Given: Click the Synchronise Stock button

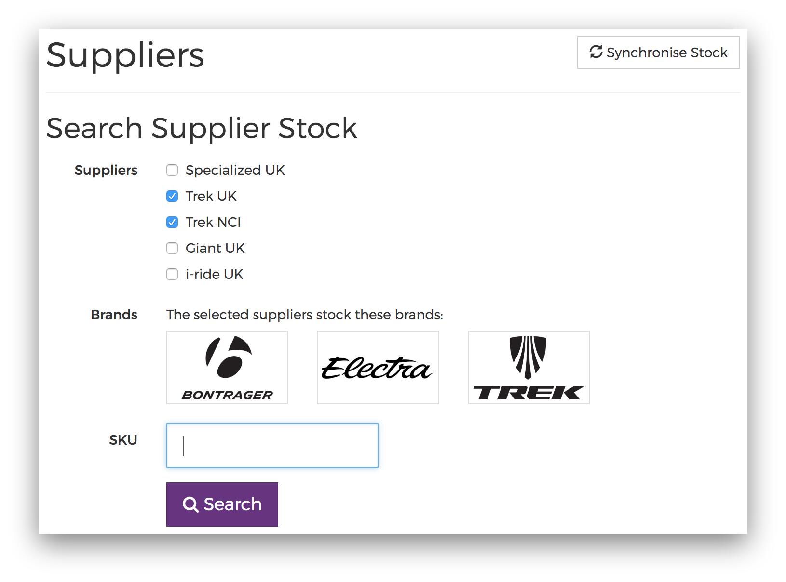Looking at the screenshot, I should [658, 53].
